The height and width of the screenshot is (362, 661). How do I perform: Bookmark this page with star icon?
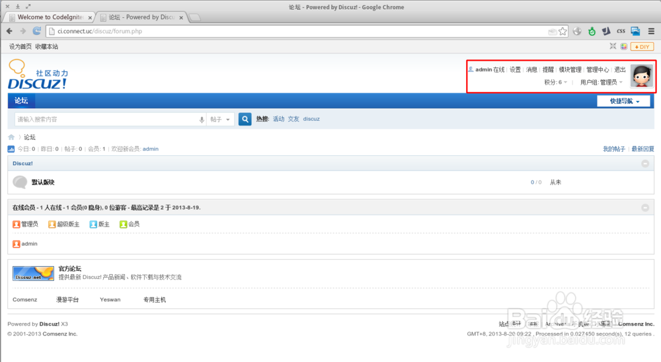(x=563, y=31)
